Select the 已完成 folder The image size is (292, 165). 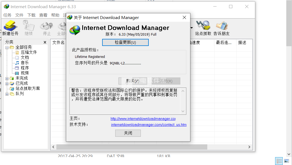22,83
